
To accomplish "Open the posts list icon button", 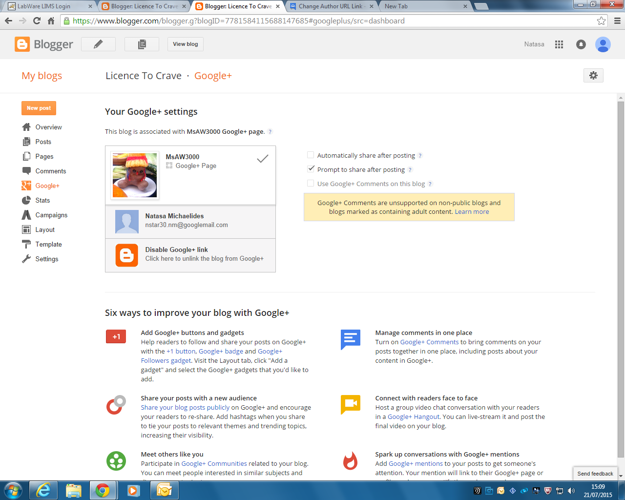I will tap(142, 44).
